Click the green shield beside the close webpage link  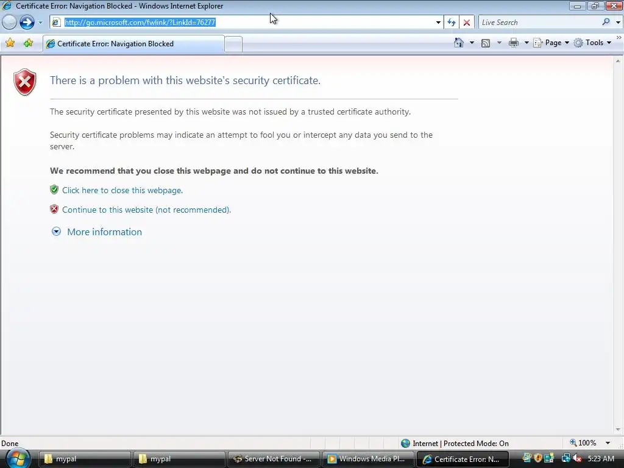pyautogui.click(x=54, y=190)
